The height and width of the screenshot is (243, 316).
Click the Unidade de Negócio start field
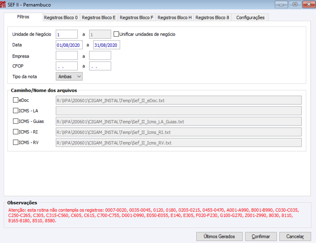pos(67,34)
